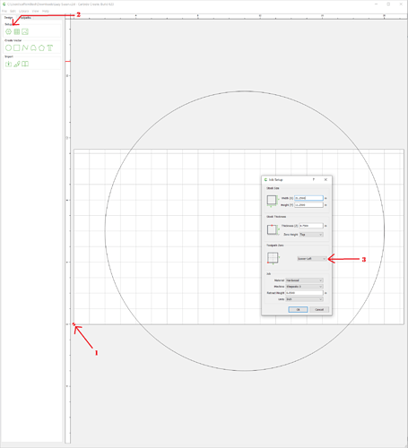
Task: Open the Units dropdown
Action: (304, 299)
